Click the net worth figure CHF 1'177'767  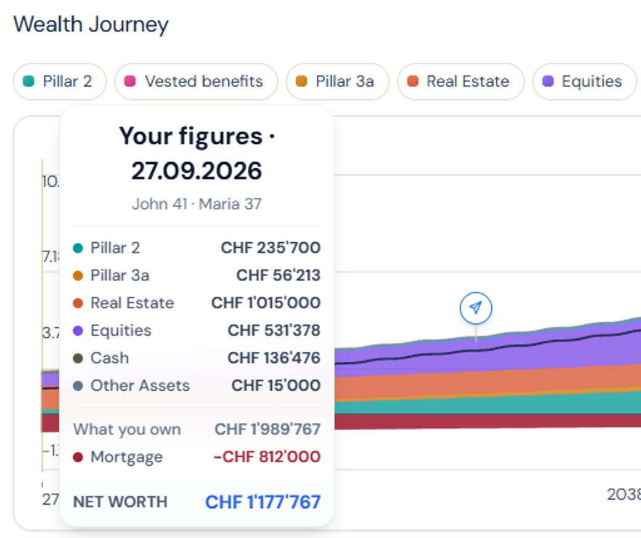click(263, 502)
